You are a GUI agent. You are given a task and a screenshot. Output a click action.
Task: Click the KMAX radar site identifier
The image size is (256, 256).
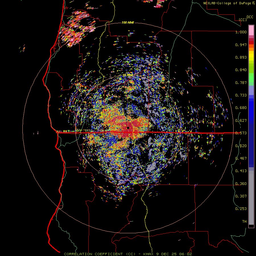[148, 254]
